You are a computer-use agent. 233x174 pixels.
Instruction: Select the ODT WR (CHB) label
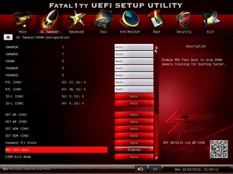(16, 122)
